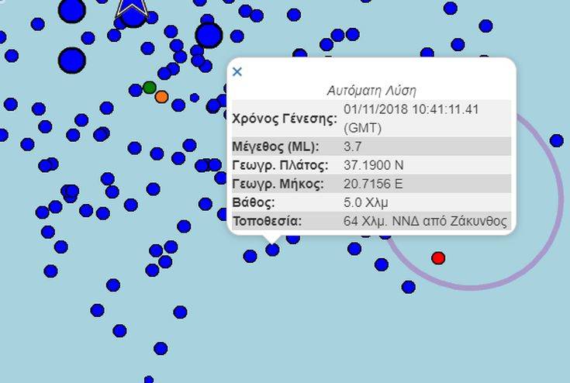Screen dimensions: 570x383
Task: Click the popup title Αυτόματη Λύση
Action: tap(371, 91)
